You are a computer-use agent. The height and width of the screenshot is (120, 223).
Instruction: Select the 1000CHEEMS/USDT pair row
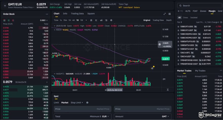point(199,38)
